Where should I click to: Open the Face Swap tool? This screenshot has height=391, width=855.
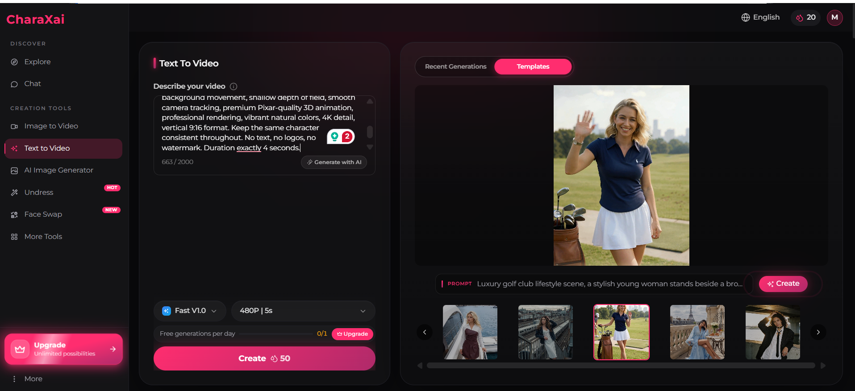point(43,214)
